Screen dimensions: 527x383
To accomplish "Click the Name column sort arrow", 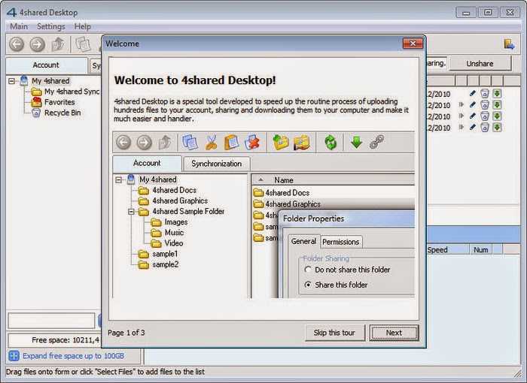I will click(260, 179).
